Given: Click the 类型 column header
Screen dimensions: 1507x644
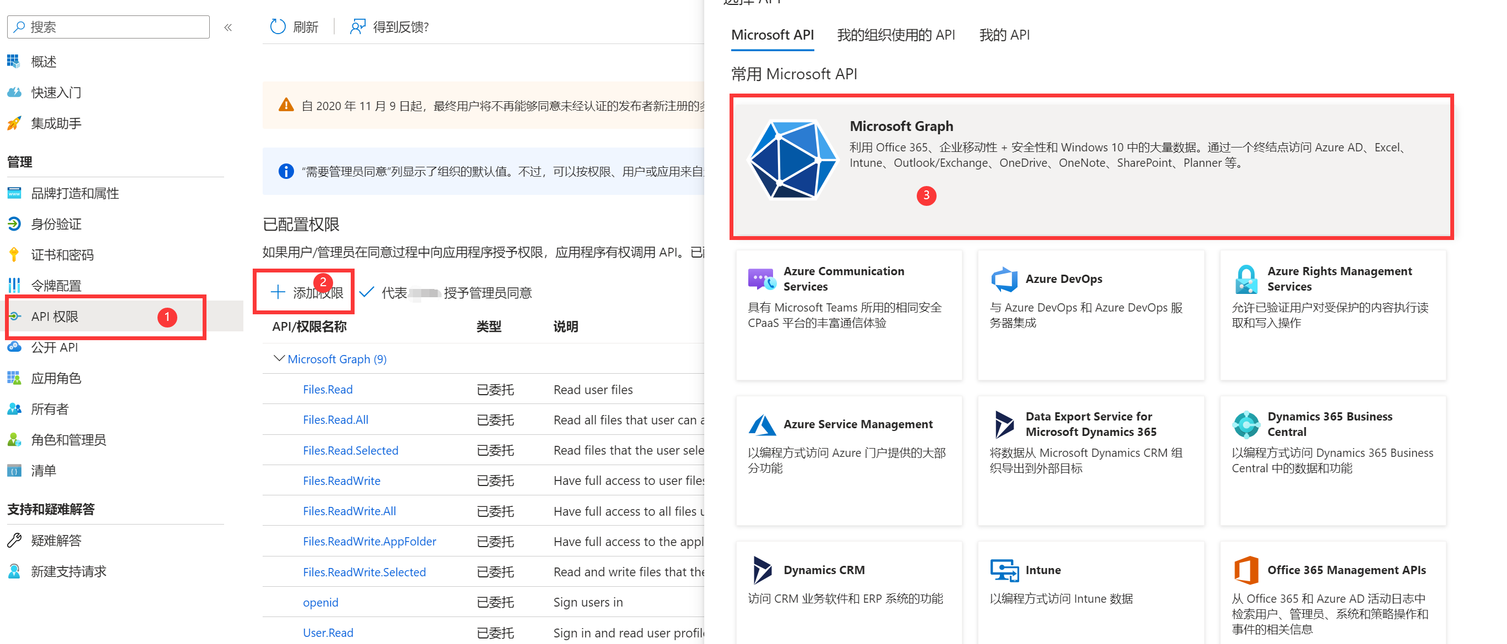Looking at the screenshot, I should click(x=488, y=326).
